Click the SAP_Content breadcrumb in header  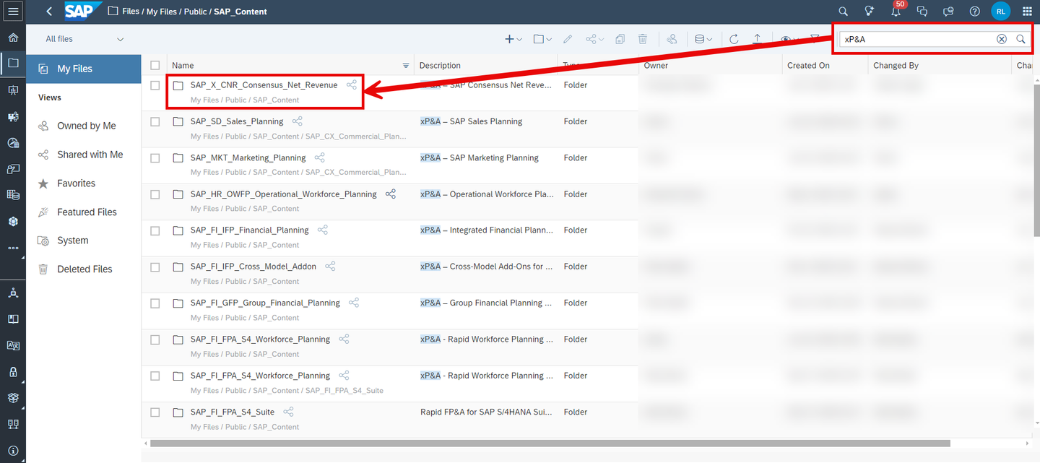tap(240, 12)
